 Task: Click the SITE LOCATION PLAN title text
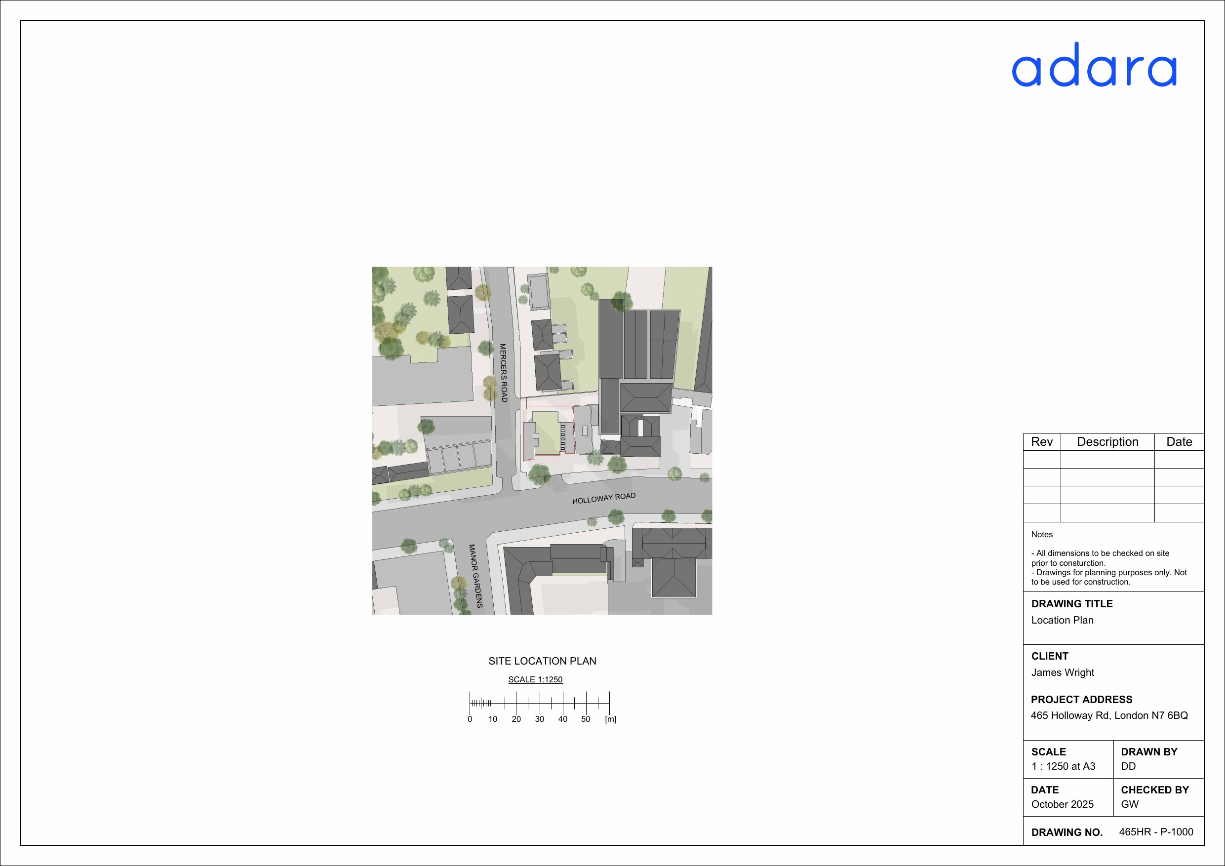[543, 661]
